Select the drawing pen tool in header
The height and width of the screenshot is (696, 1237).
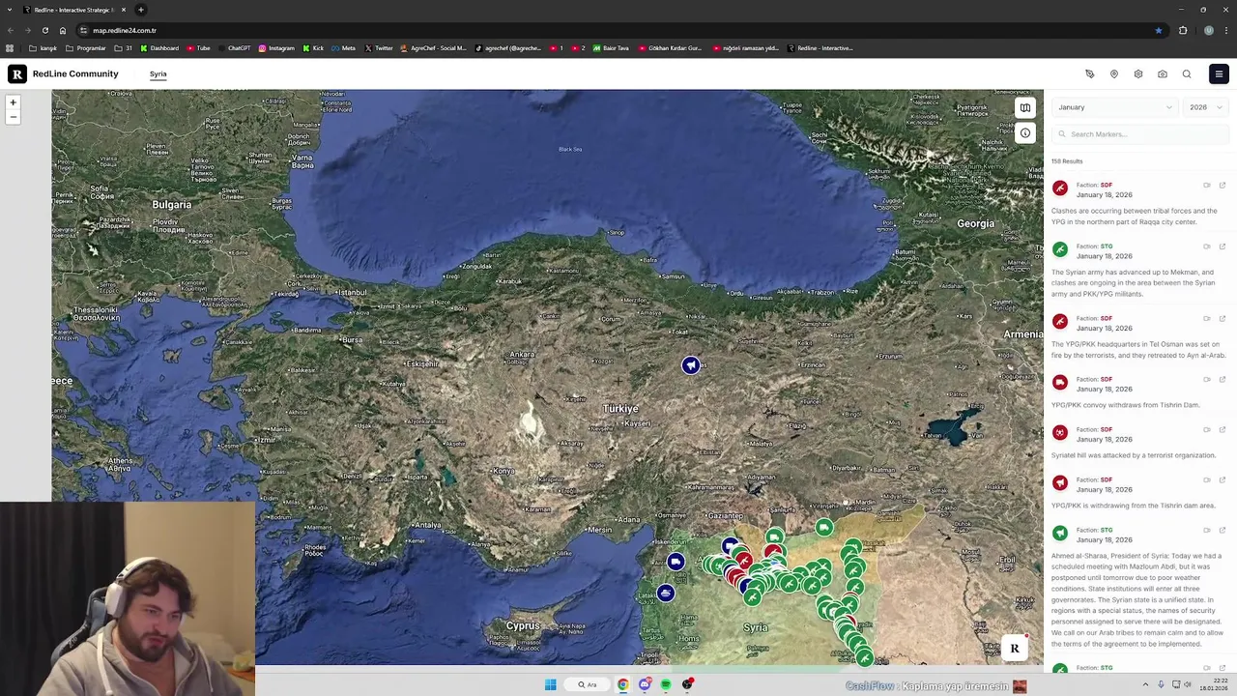[x=1089, y=73]
